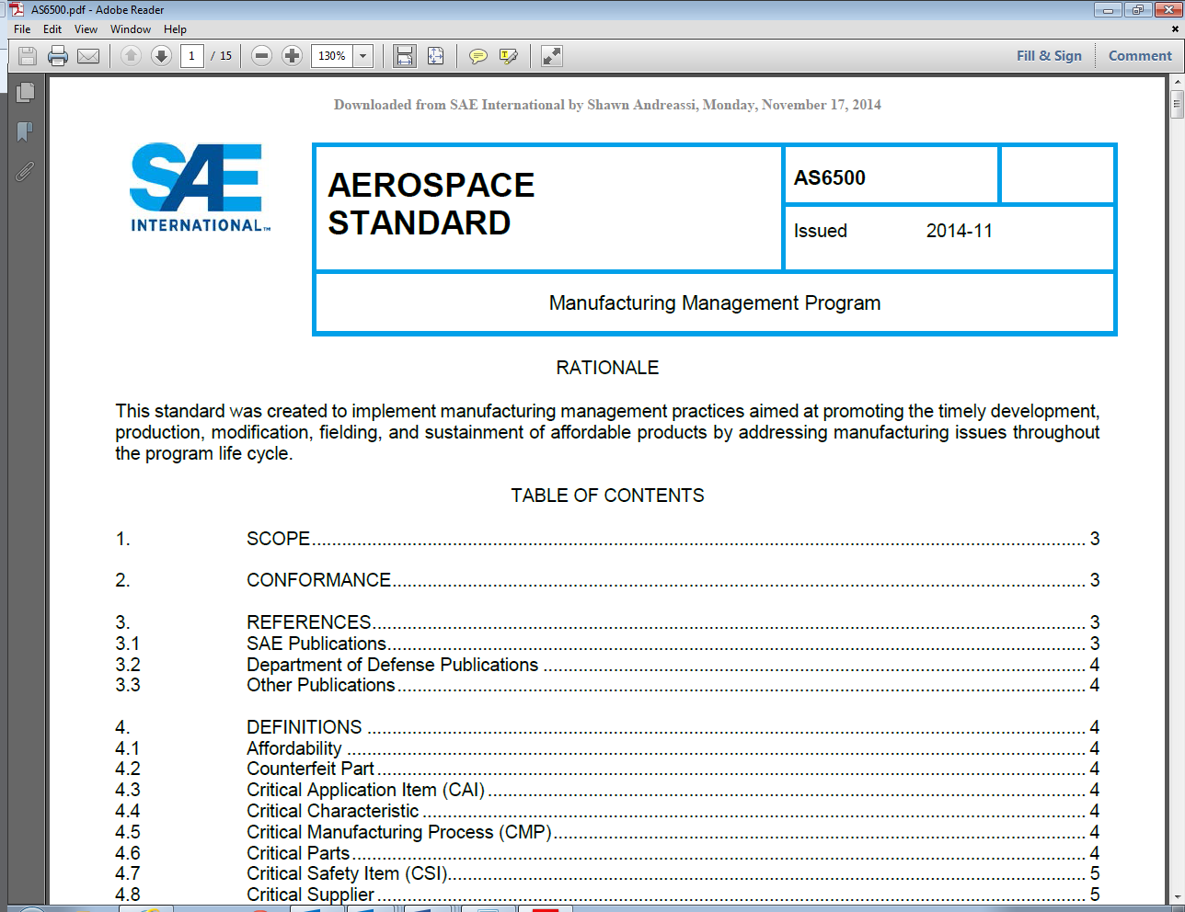Open the Fill & Sign pane

point(1049,56)
